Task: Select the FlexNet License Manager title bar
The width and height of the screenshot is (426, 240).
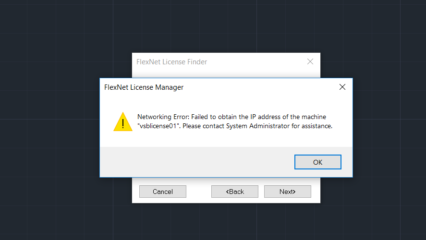Action: click(x=218, y=87)
